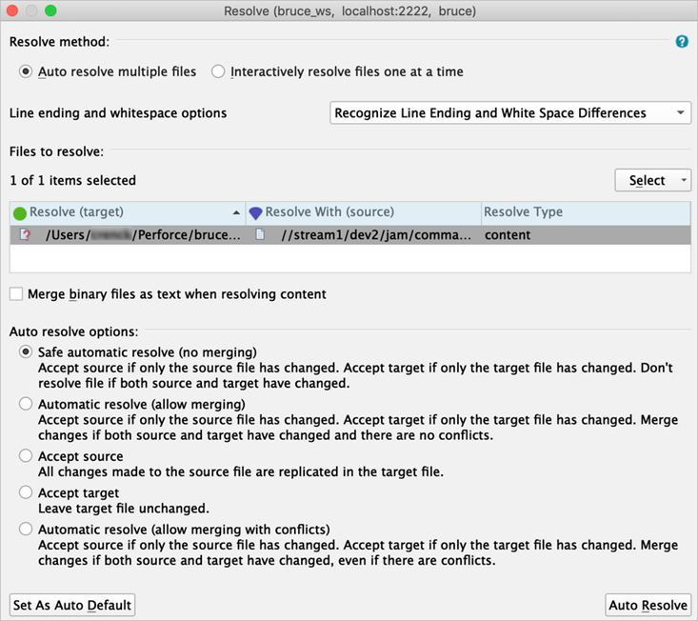Screen dimensions: 698x621
Task: Click the green circle icon in Resolve target header
Action: point(19,212)
